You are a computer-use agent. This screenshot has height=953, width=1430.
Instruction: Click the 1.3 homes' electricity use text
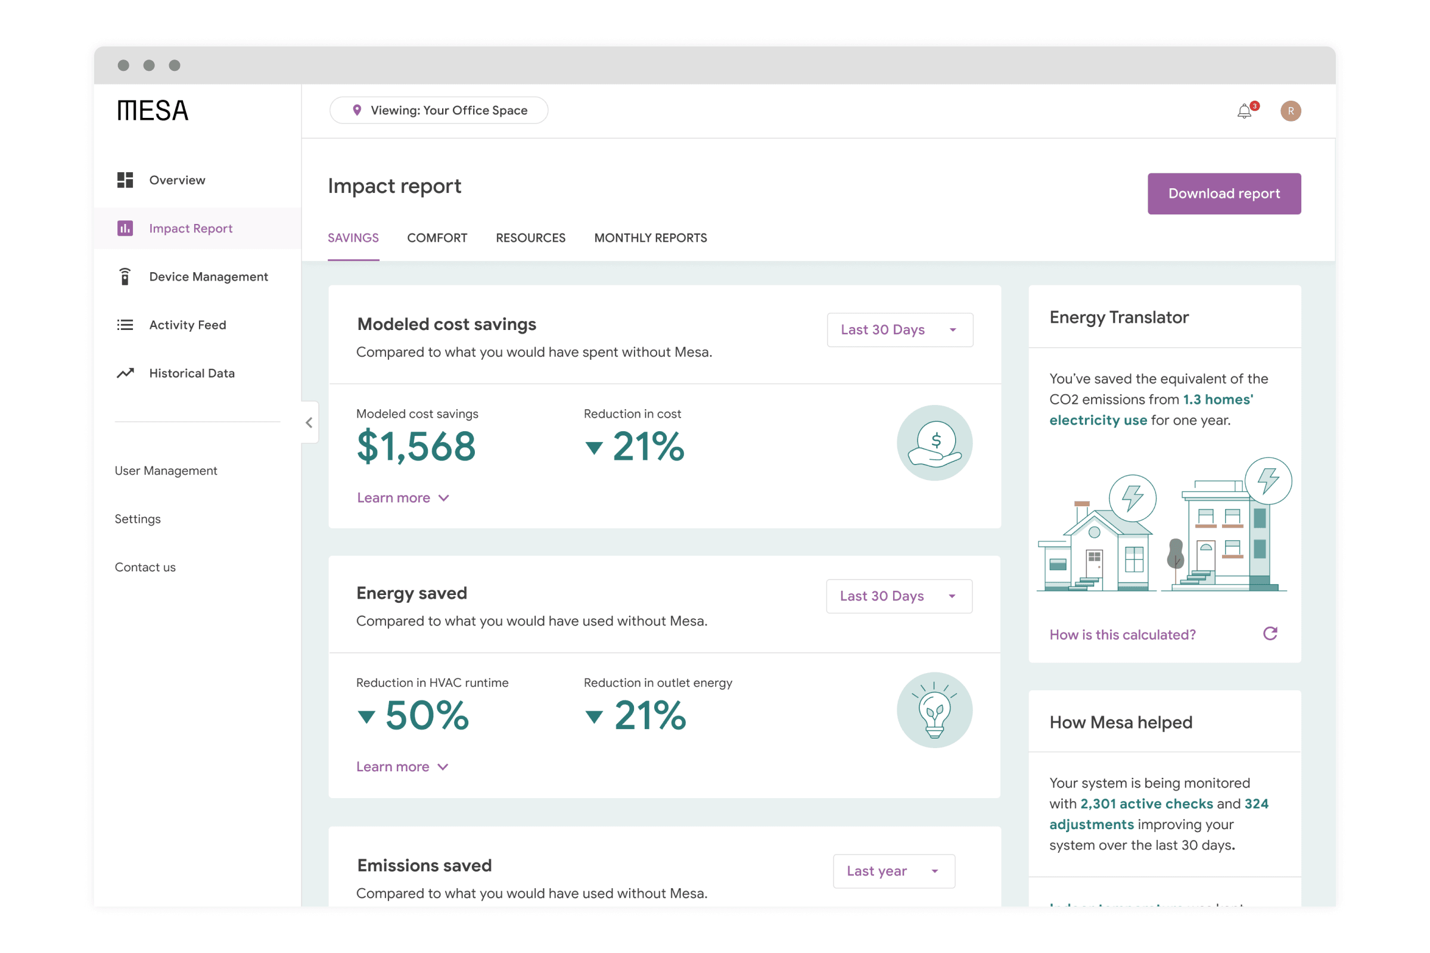coord(1151,410)
